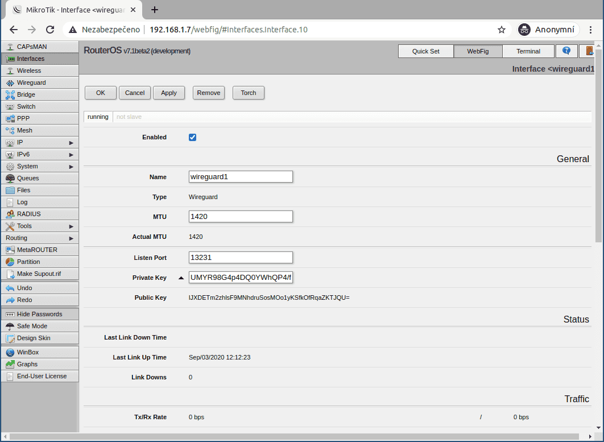Open a new browser tab
Screen dimensions: 604x442
155,10
